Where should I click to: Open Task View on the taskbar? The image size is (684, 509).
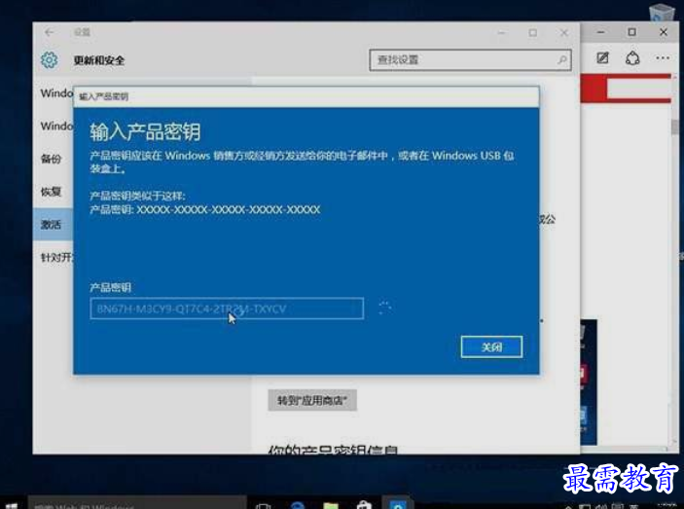tap(264, 506)
